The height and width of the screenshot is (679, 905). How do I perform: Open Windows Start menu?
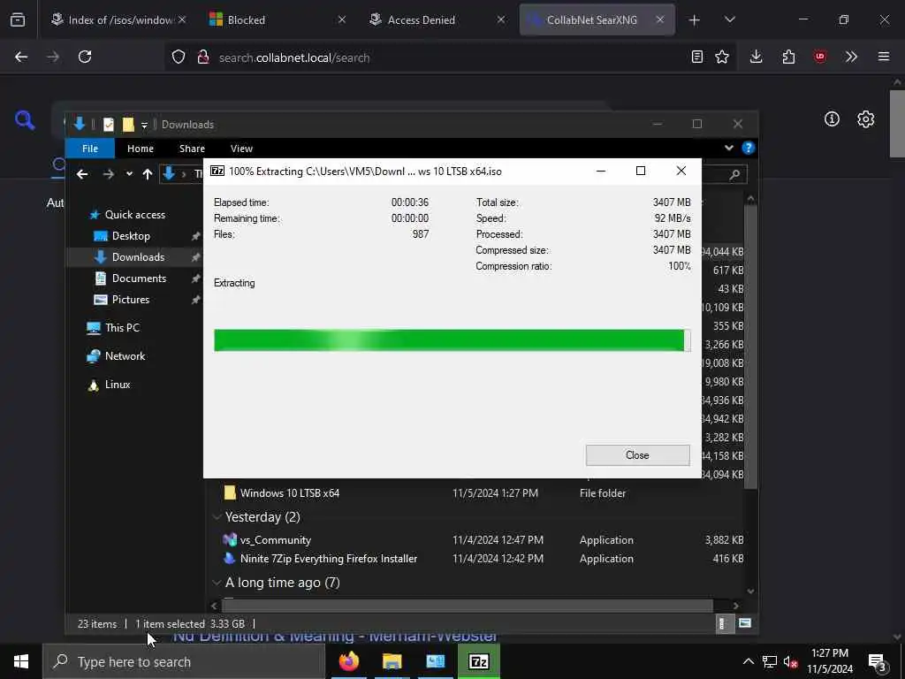[21, 661]
